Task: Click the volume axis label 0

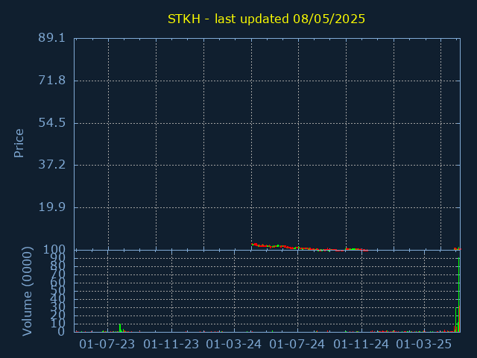Action: 61,331
